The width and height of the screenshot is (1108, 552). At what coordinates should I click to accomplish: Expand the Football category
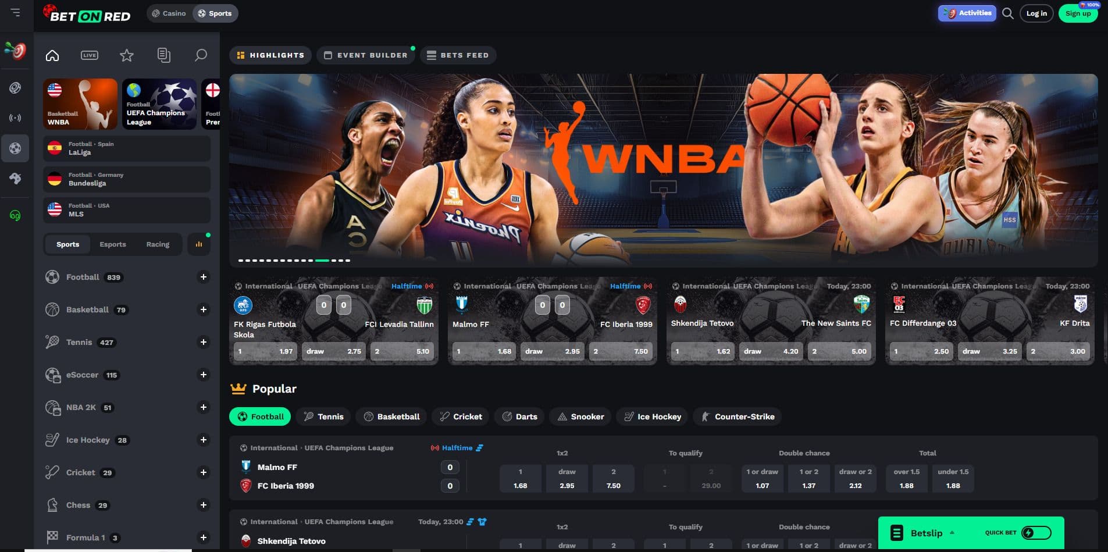204,277
